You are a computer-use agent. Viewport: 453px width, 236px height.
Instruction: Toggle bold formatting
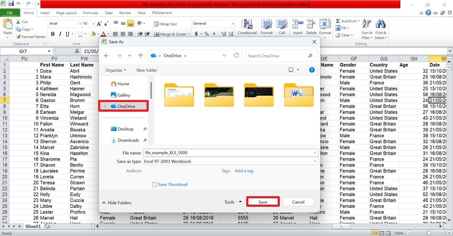click(x=53, y=34)
